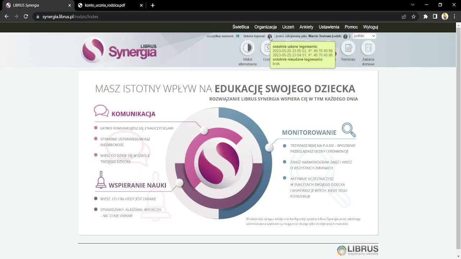
Task: Click text 'ŁATWO KOMUNIKUJESZ SIĘ Z NAUCZYCIELAMI'
Action: [x=137, y=128]
